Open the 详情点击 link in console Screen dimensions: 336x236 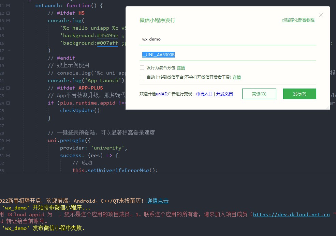pyautogui.click(x=158, y=201)
